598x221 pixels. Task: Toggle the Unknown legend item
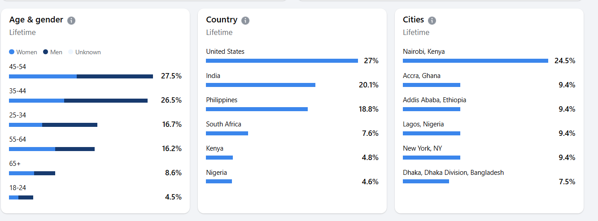pos(85,52)
